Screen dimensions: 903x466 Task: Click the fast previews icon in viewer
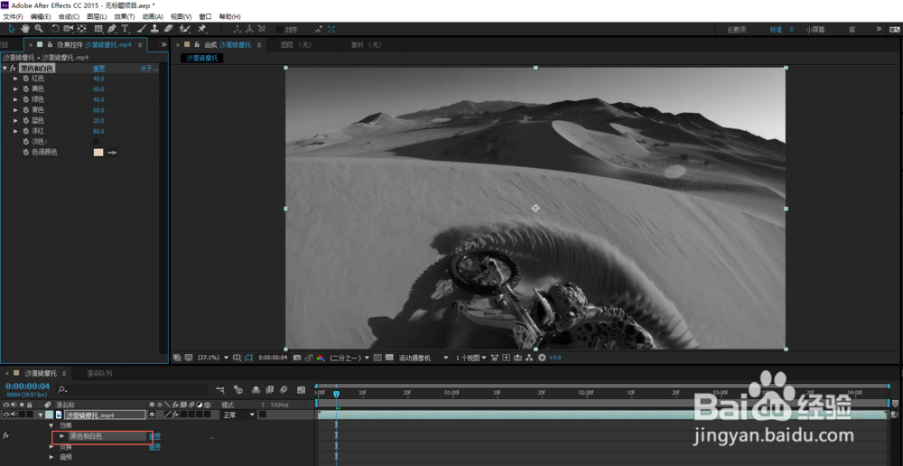(507, 358)
